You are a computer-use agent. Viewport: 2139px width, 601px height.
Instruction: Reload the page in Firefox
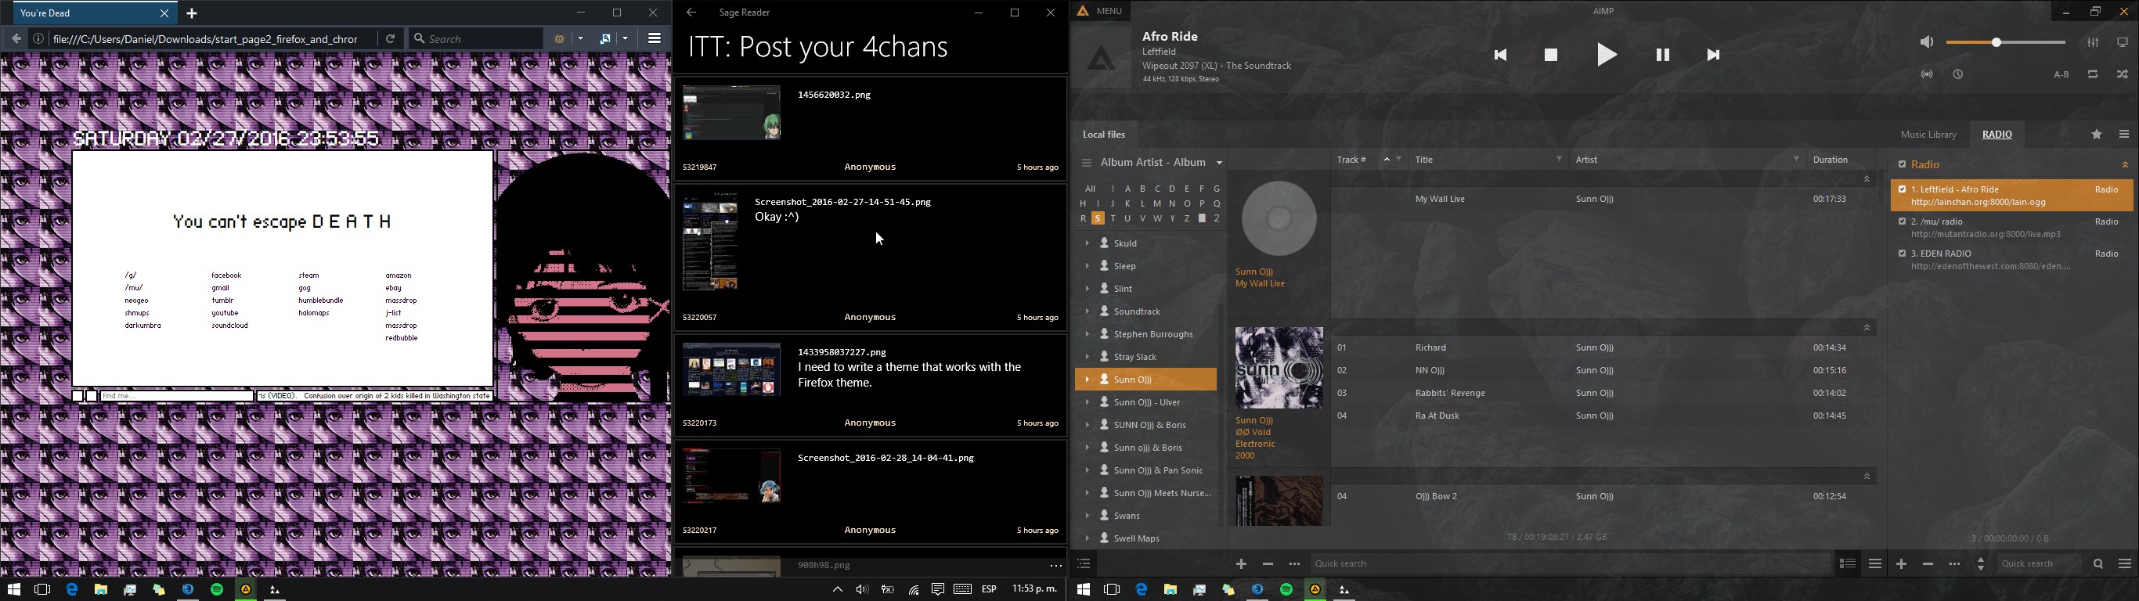pos(390,38)
